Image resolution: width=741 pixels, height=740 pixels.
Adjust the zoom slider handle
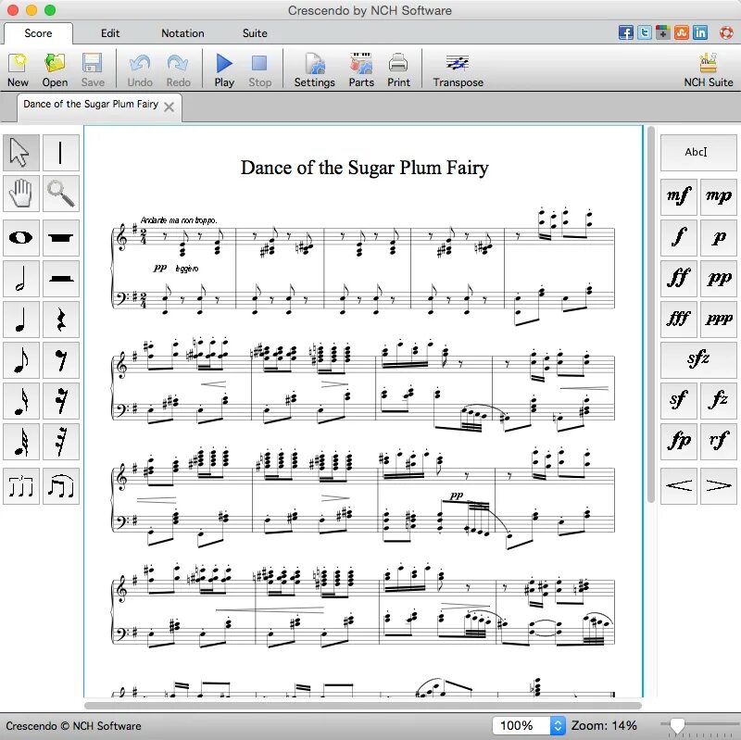[x=677, y=725]
